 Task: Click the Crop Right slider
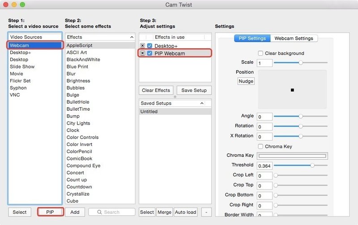[x=300, y=205]
